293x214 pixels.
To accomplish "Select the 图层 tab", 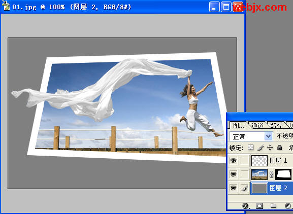I will [x=239, y=125].
